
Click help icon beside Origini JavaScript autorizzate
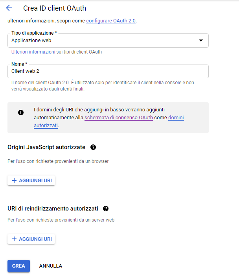click(93, 147)
